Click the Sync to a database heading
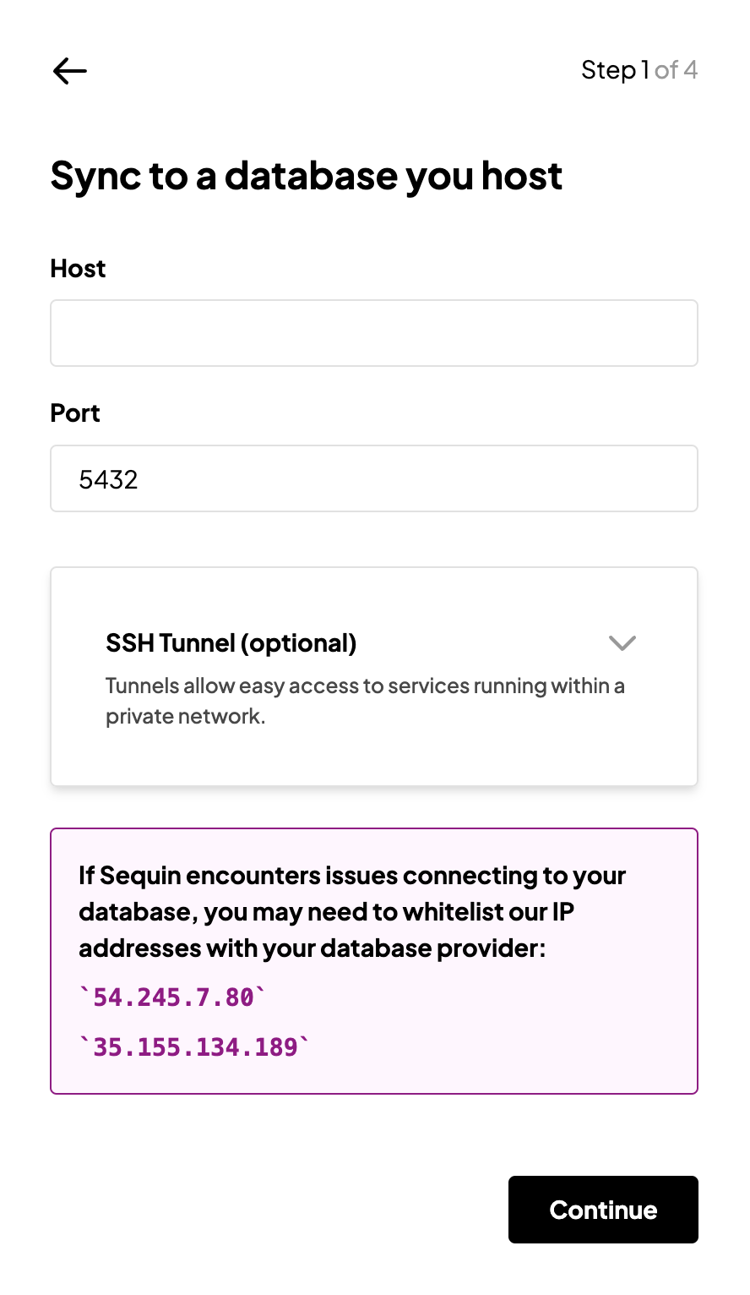Viewport: 750px width, 1295px height. click(x=306, y=176)
